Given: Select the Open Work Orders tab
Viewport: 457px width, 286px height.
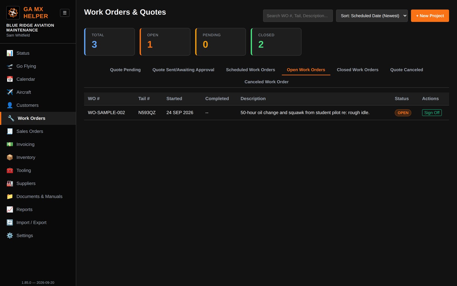Looking at the screenshot, I should (306, 70).
